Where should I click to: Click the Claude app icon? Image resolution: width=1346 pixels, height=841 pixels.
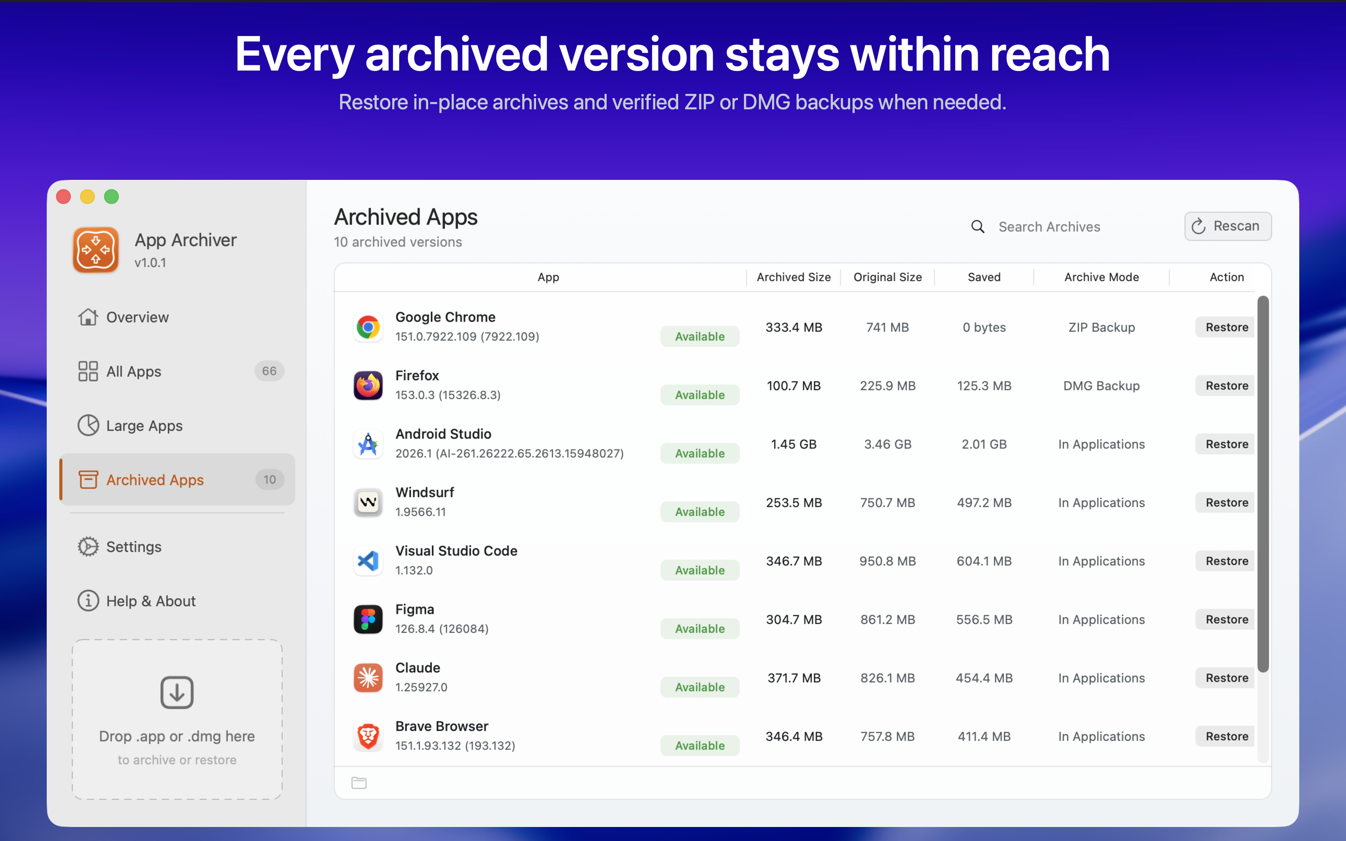click(368, 677)
